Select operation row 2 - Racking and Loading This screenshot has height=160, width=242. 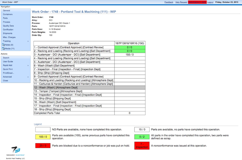[74, 51]
